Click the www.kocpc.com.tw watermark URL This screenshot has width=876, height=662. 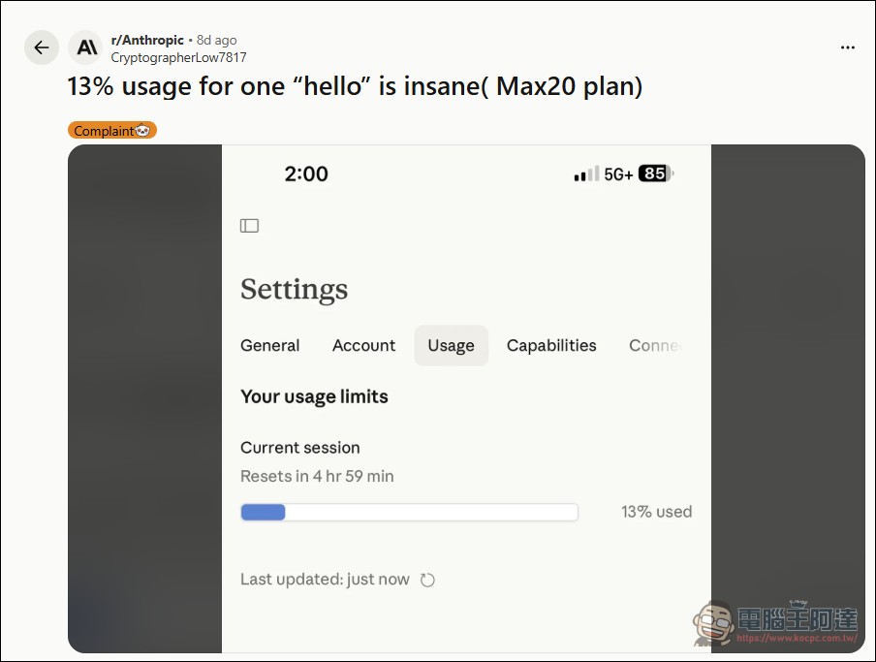[x=797, y=640]
